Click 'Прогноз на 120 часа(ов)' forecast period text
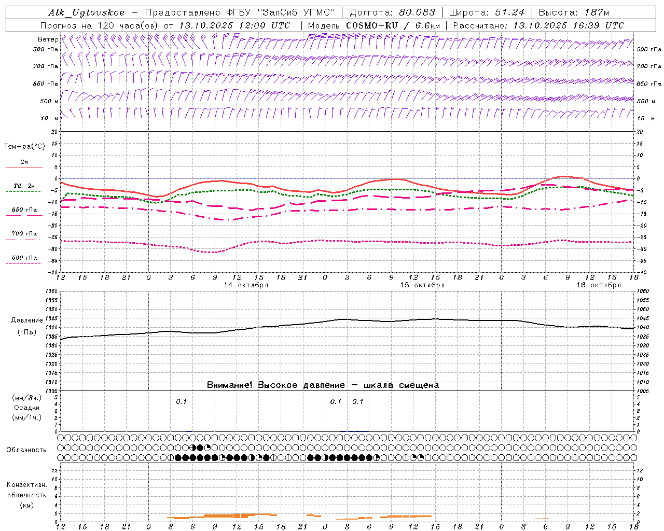Viewport: 664px width, 531px height. tap(100, 25)
